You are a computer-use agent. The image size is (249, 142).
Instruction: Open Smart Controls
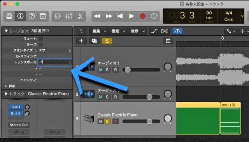point(58,16)
